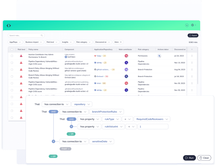Click the Risk category column header
The image size is (216, 166).
pos(143,49)
